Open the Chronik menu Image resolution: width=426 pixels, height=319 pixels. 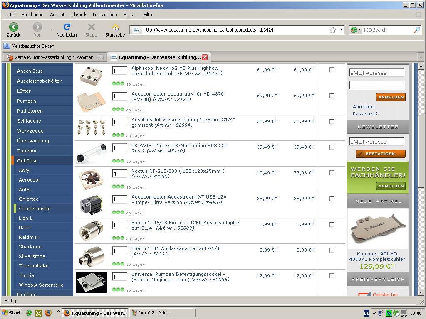(79, 15)
